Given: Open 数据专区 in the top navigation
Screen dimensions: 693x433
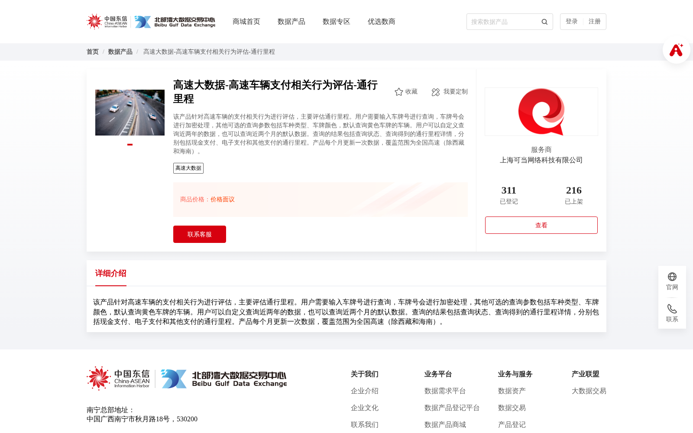Looking at the screenshot, I should point(337,22).
